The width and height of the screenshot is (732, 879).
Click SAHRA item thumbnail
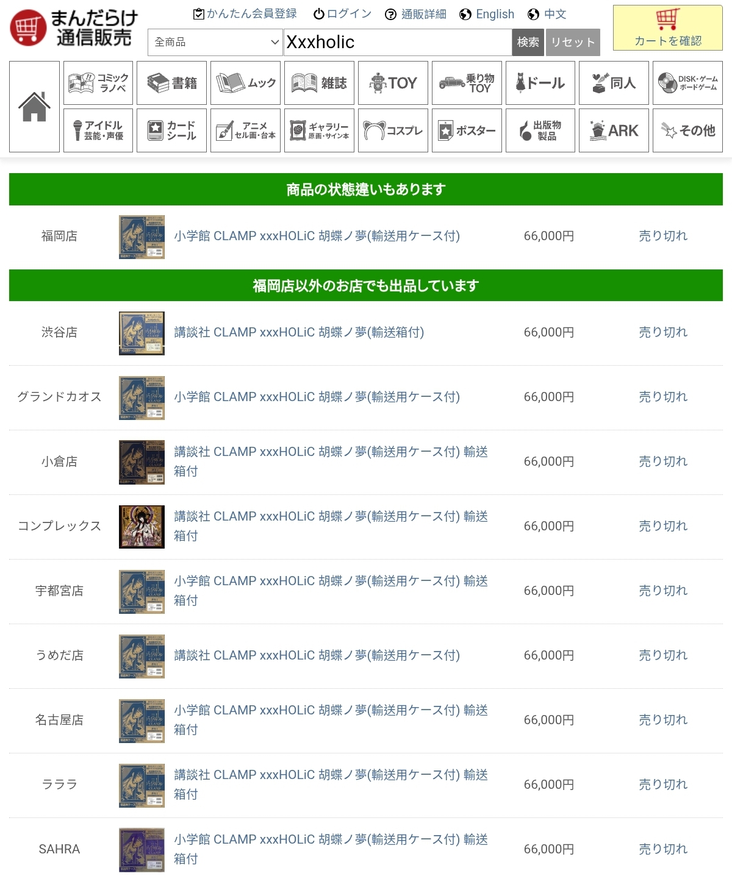142,850
